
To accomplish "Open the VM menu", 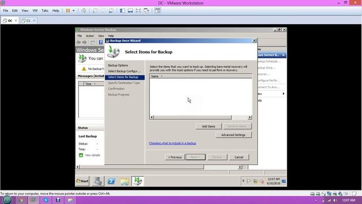I will 35,11.
